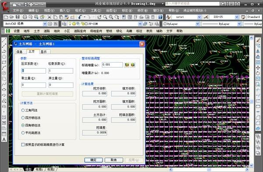Select the Zoom magnifier tool in the toolbar
The image size is (263, 172).
[105, 17]
